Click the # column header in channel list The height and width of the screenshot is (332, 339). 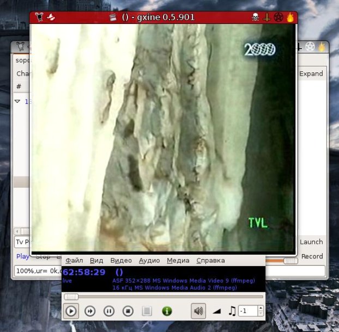[x=19, y=87]
